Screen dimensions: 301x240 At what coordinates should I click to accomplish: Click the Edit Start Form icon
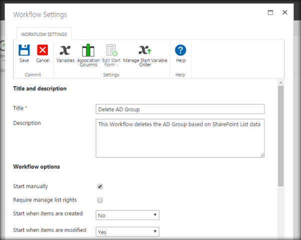coord(111,50)
